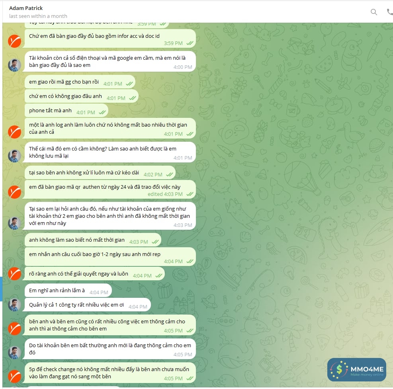Select the message 'Em nghĩ anh rảnh lắm à'
The height and width of the screenshot is (389, 393).
[68, 291]
